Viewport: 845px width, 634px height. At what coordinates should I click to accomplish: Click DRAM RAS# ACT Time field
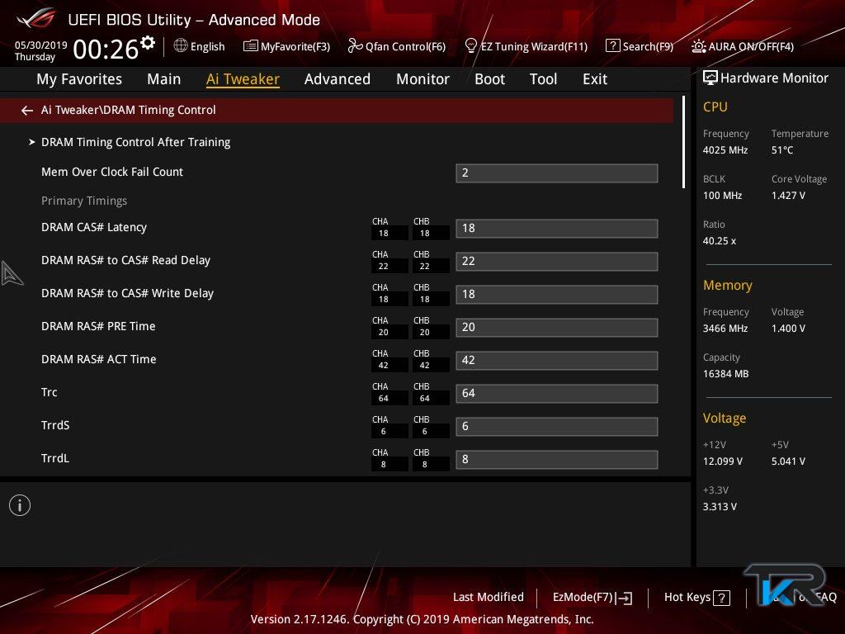[557, 360]
